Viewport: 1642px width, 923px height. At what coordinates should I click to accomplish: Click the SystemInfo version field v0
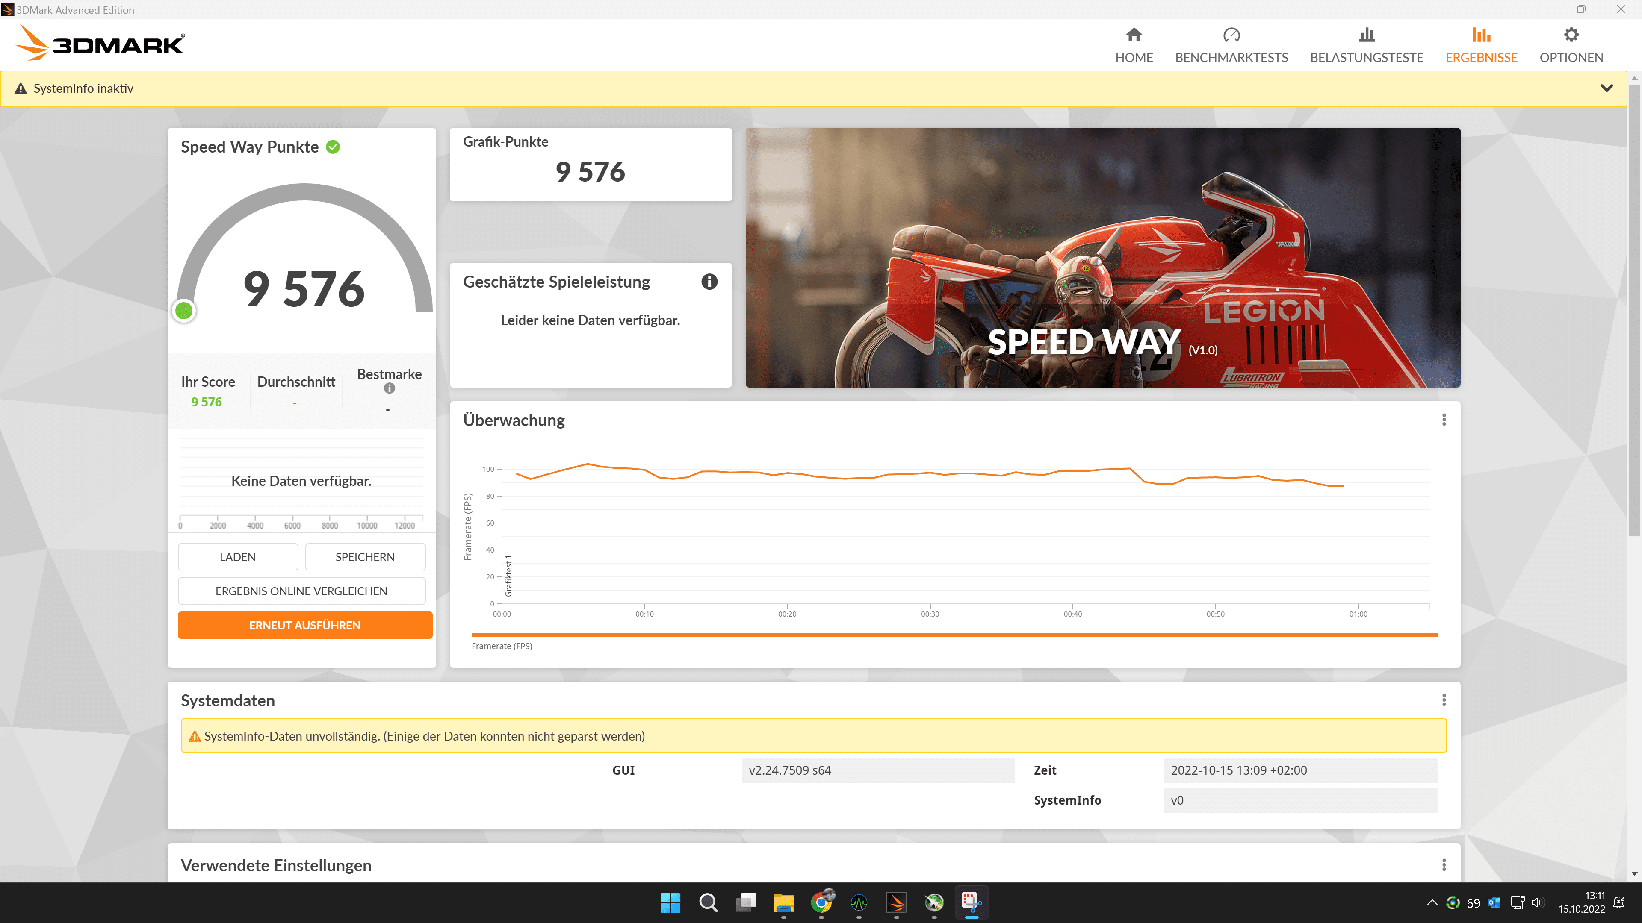click(x=1300, y=800)
